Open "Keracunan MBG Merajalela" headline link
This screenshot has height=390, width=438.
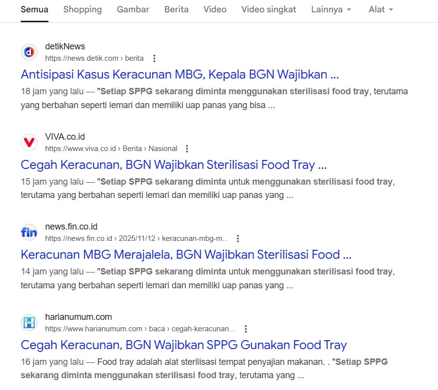[186, 255]
